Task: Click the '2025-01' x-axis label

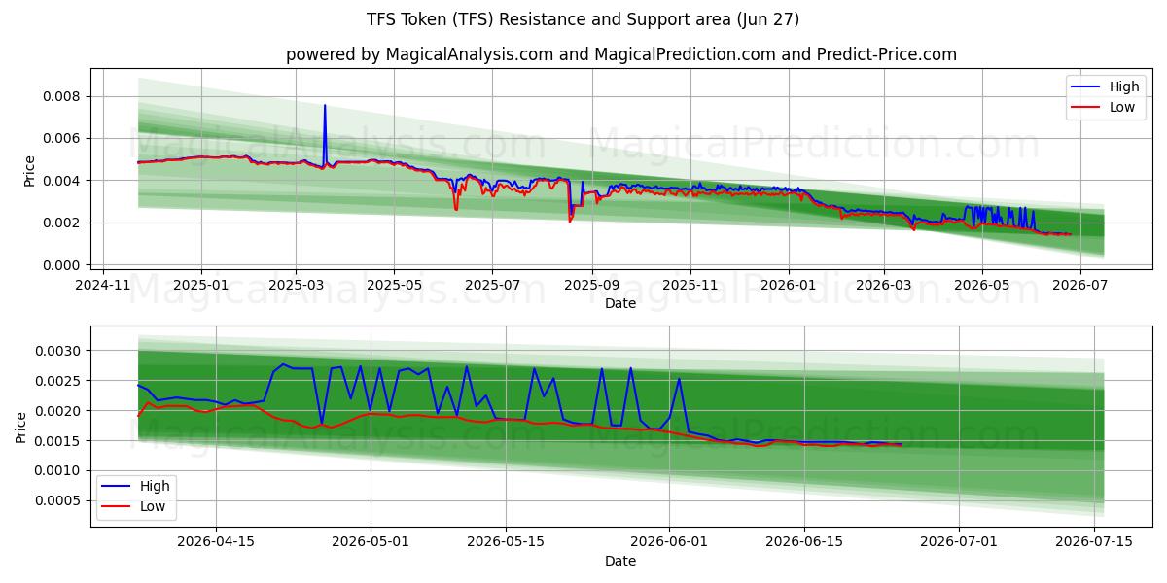Action: (201, 286)
